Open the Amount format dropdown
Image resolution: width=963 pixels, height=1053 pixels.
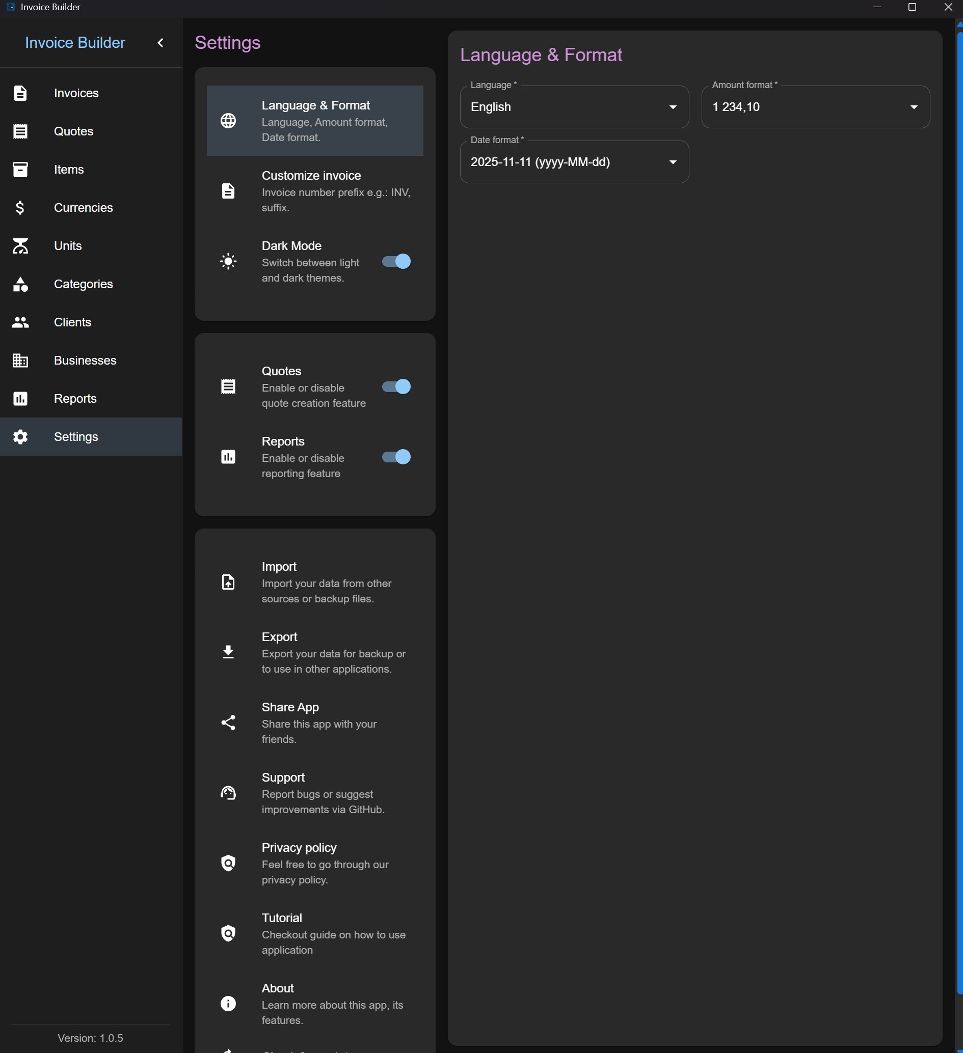[815, 107]
